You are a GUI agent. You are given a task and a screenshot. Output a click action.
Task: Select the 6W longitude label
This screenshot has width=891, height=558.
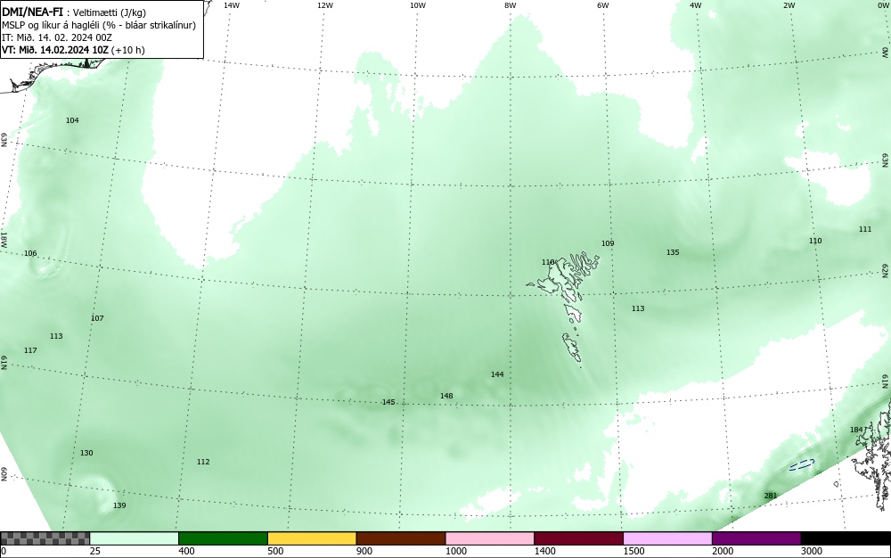[x=603, y=5]
